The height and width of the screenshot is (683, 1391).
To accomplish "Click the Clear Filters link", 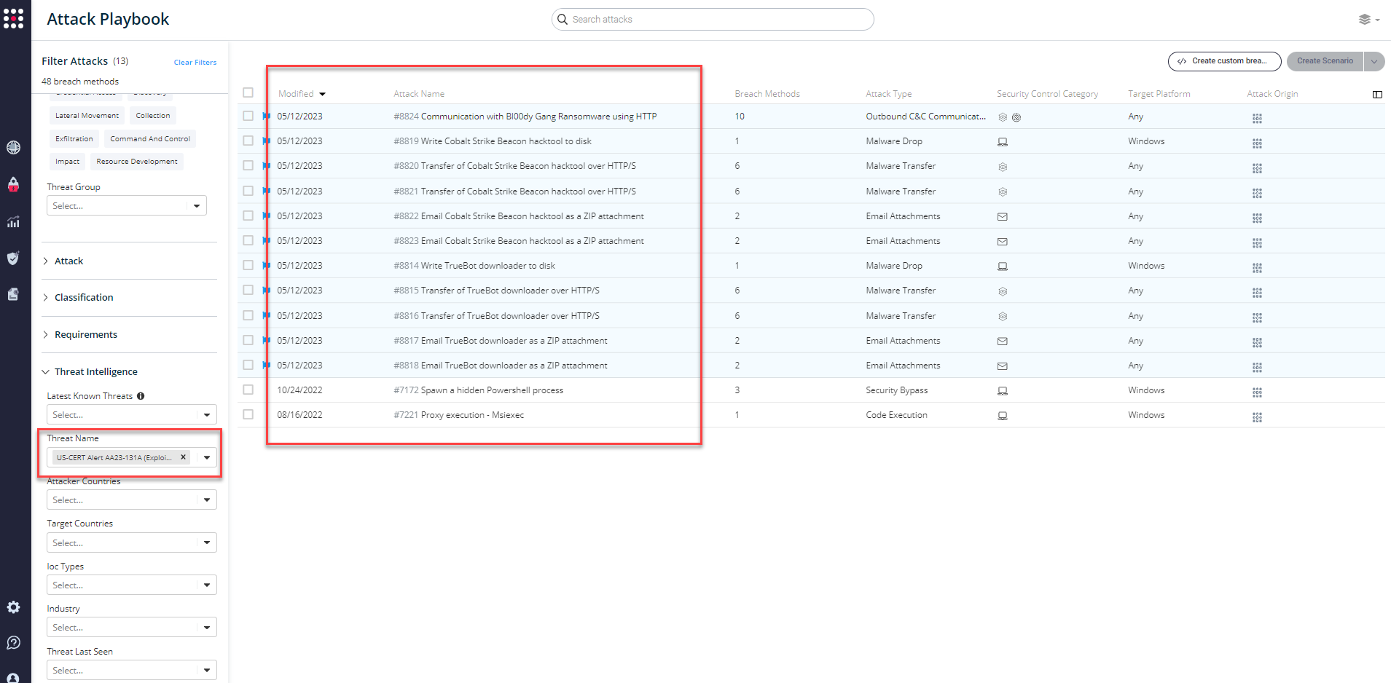I will pyautogui.click(x=195, y=62).
